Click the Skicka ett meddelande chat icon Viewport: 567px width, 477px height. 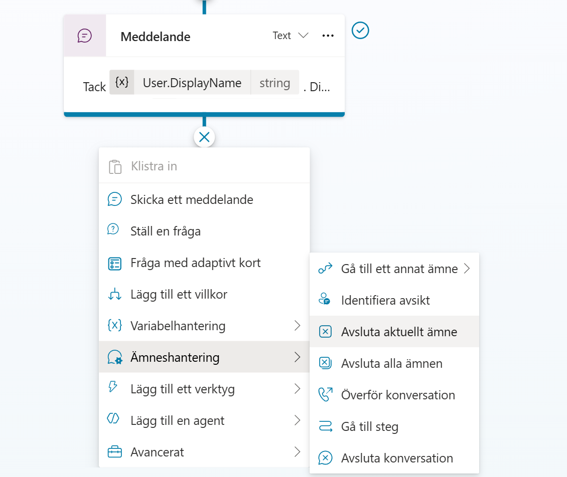click(114, 199)
